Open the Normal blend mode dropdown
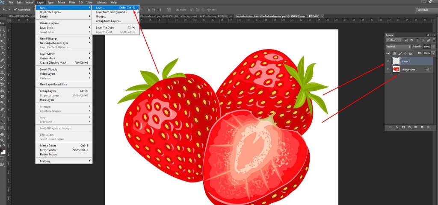Image resolution: width=438 pixels, height=205 pixels. coord(398,47)
